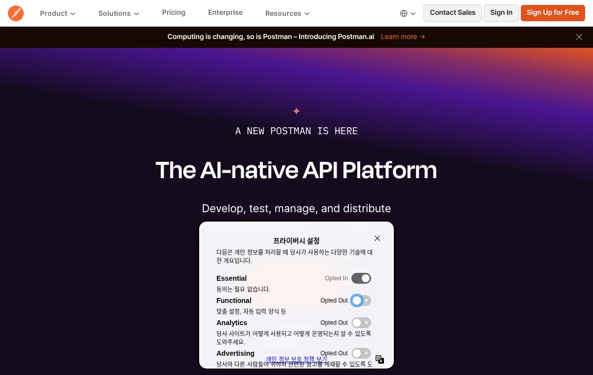Click the Contact Sales button

tap(453, 13)
